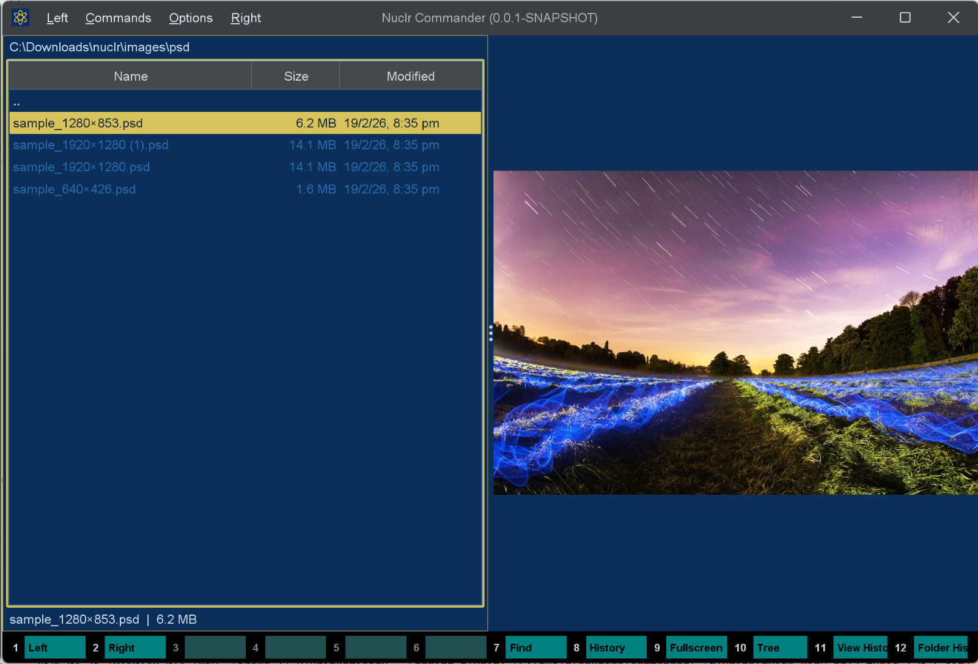This screenshot has height=664, width=978.
Task: Sort files by Size column header
Action: click(296, 76)
